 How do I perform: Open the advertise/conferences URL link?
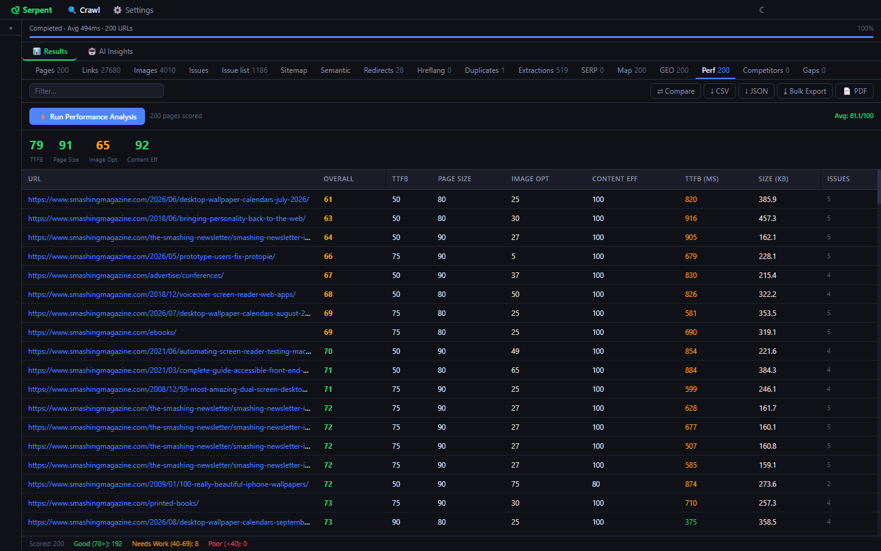126,275
